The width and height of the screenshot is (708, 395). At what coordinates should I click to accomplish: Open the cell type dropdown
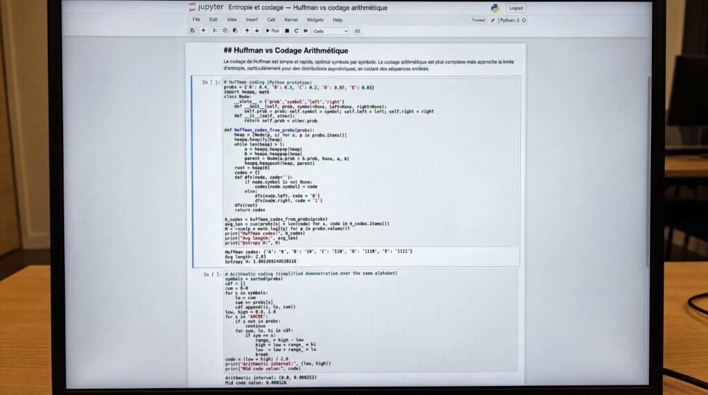(330, 31)
